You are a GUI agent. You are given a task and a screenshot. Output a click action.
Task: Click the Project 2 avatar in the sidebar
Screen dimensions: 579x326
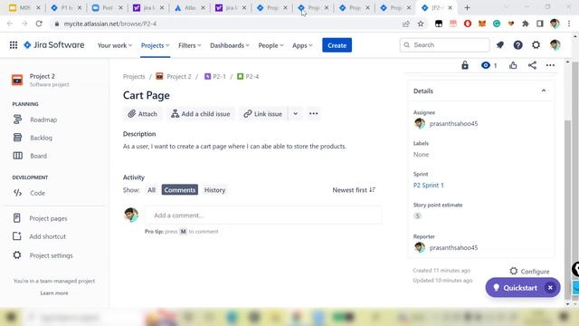tap(17, 80)
